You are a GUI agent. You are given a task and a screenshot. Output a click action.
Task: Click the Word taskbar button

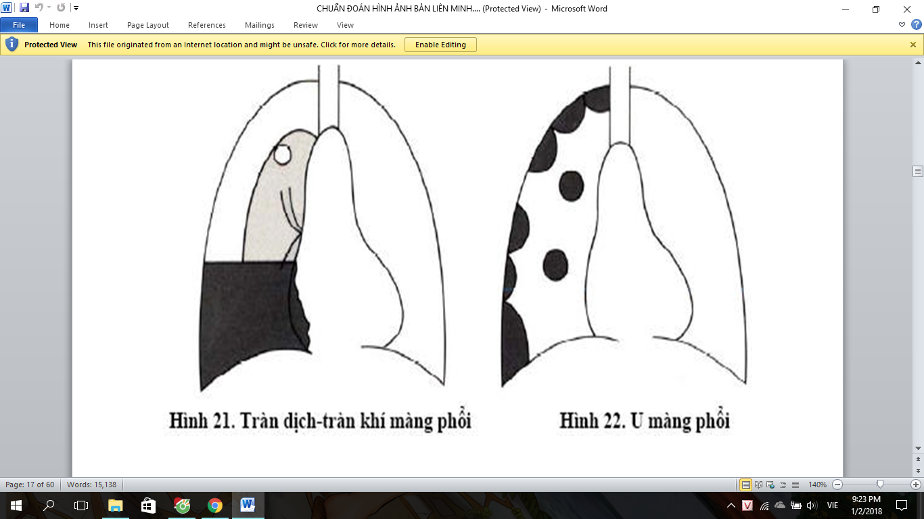coord(248,505)
